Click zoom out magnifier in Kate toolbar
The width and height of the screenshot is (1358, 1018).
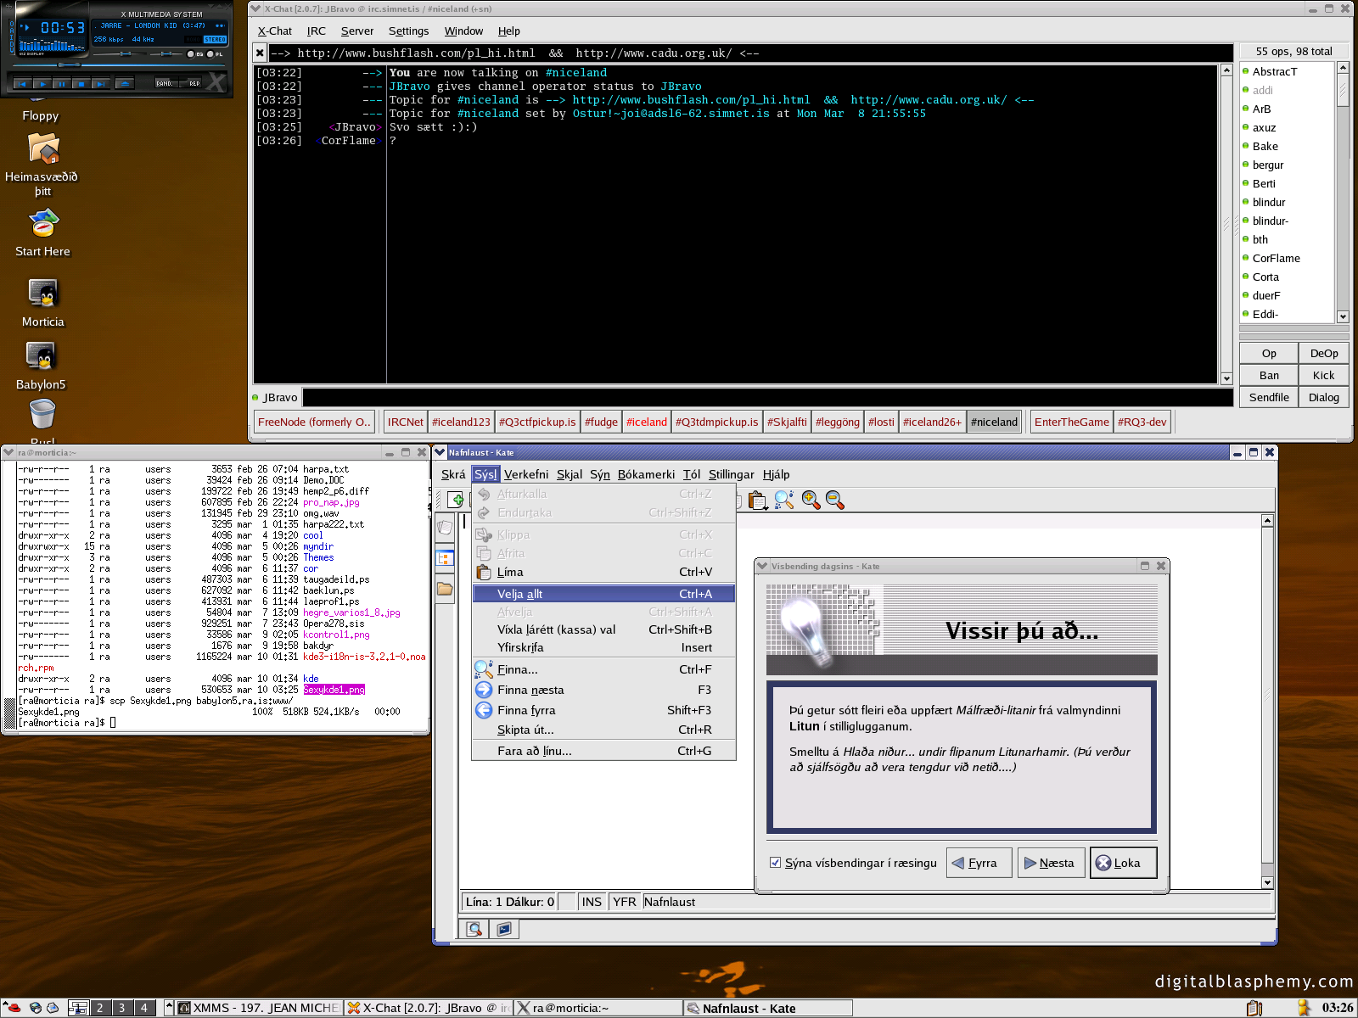835,501
